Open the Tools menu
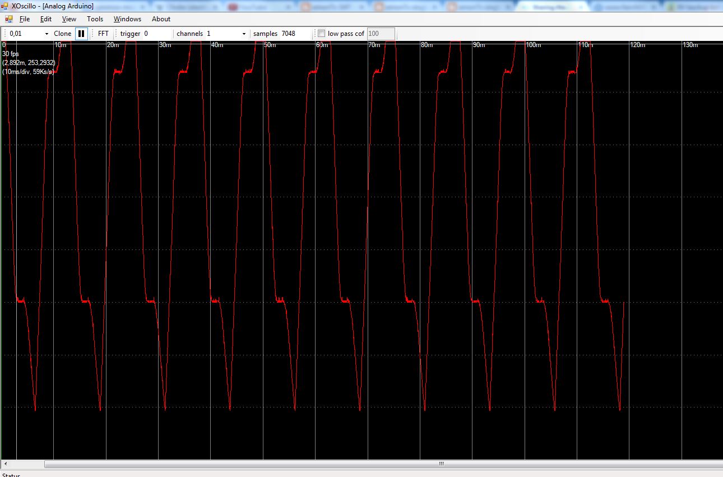Viewport: 723px width, 477px height. 95,19
